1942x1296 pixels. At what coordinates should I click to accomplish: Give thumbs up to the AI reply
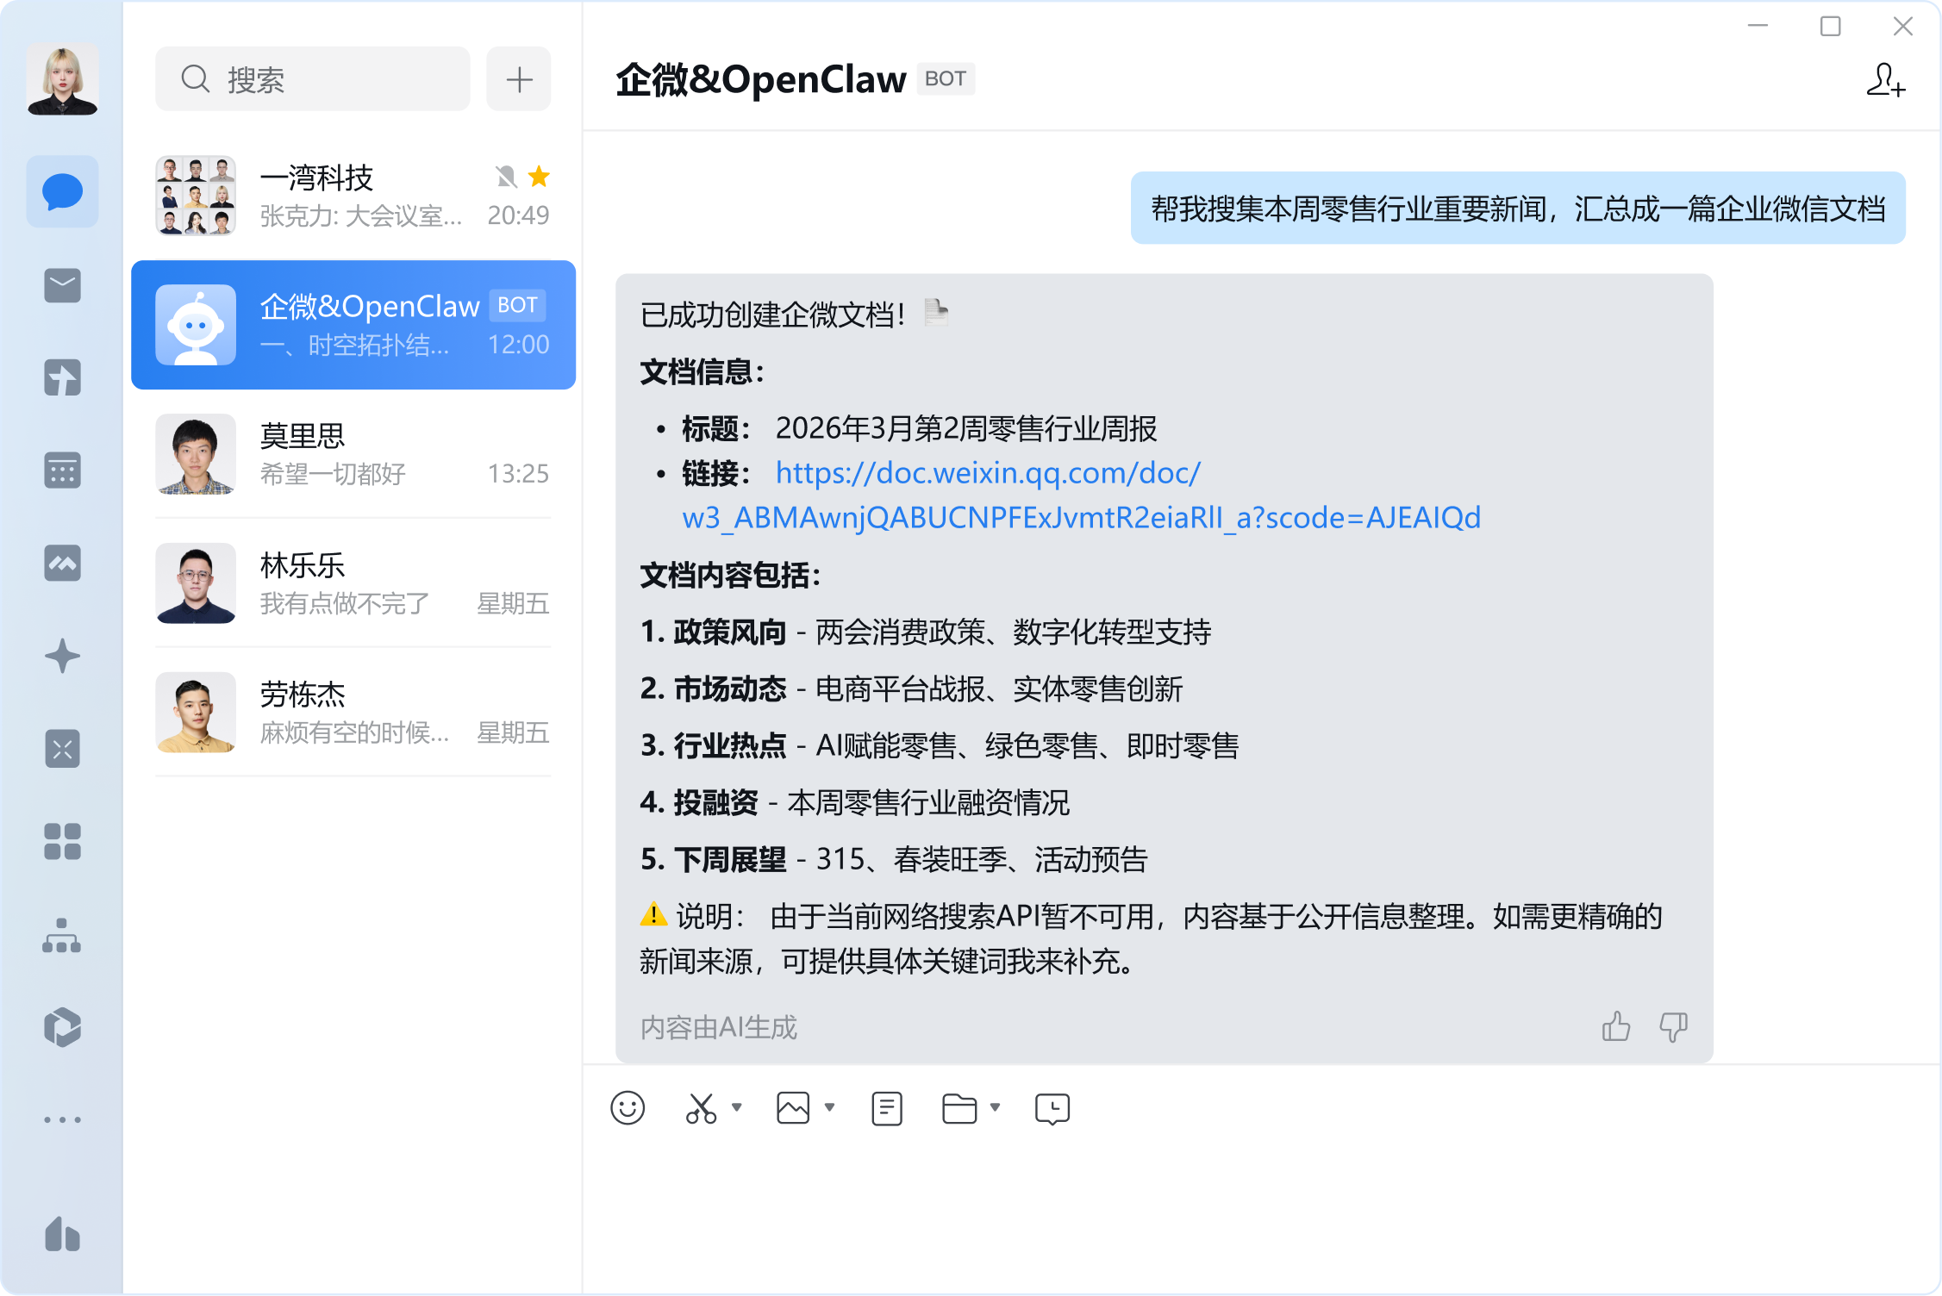[1616, 1026]
